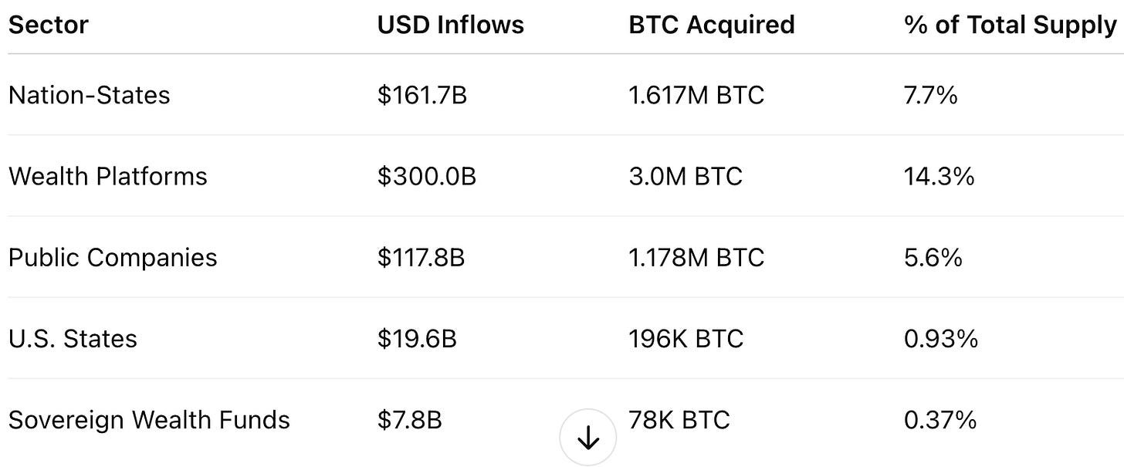Click the USD Inflows column header
The height and width of the screenshot is (467, 1124).
[451, 25]
